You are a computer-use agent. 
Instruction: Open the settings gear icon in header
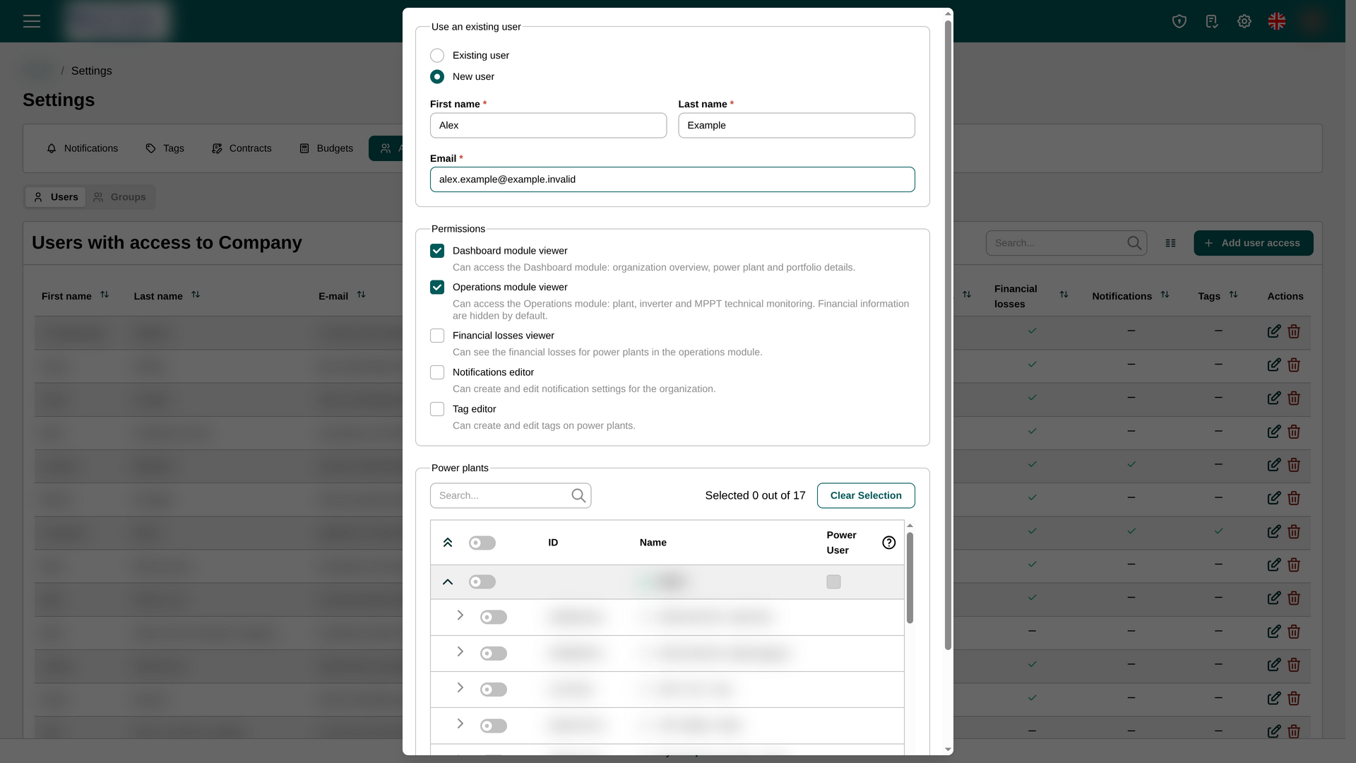1244,21
